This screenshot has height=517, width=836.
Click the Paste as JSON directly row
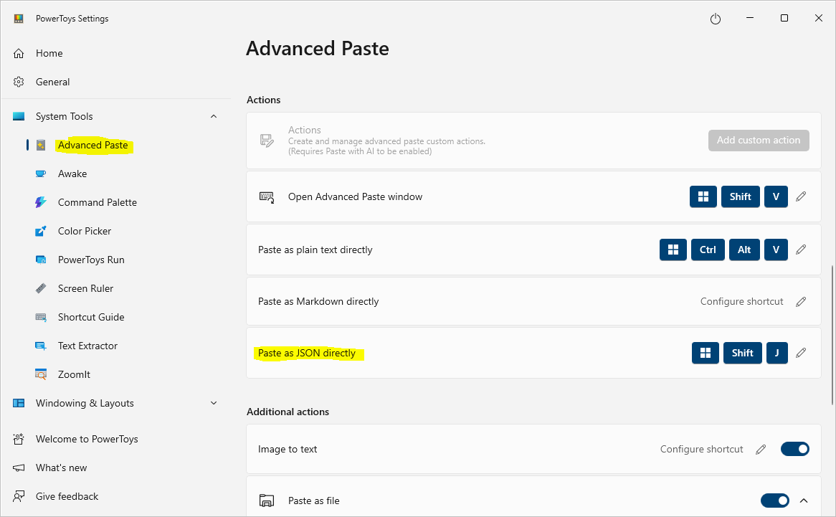533,353
